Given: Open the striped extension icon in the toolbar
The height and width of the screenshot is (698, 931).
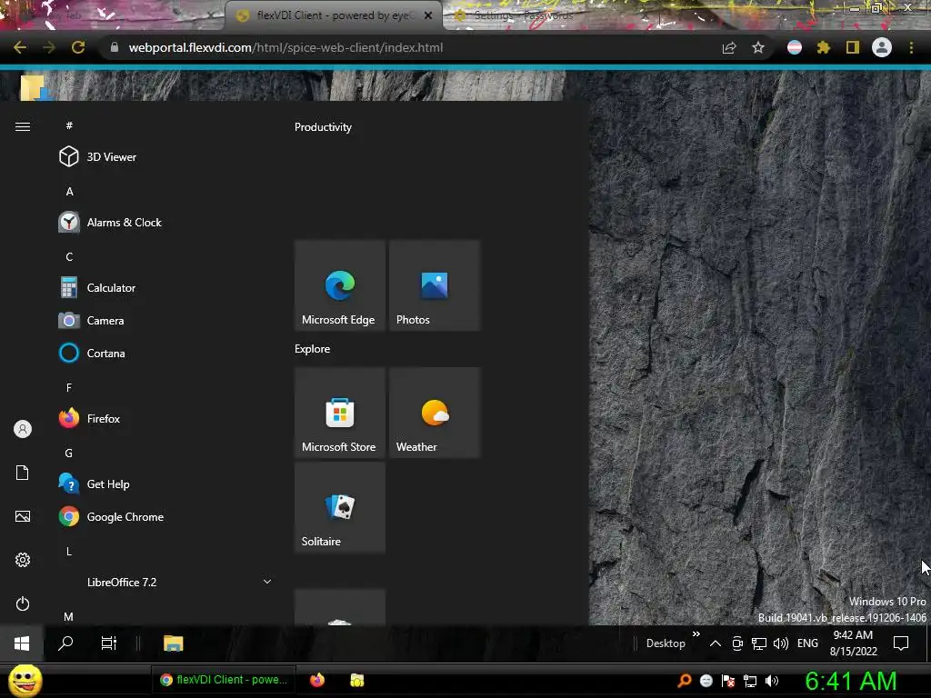Looking at the screenshot, I should click(795, 47).
